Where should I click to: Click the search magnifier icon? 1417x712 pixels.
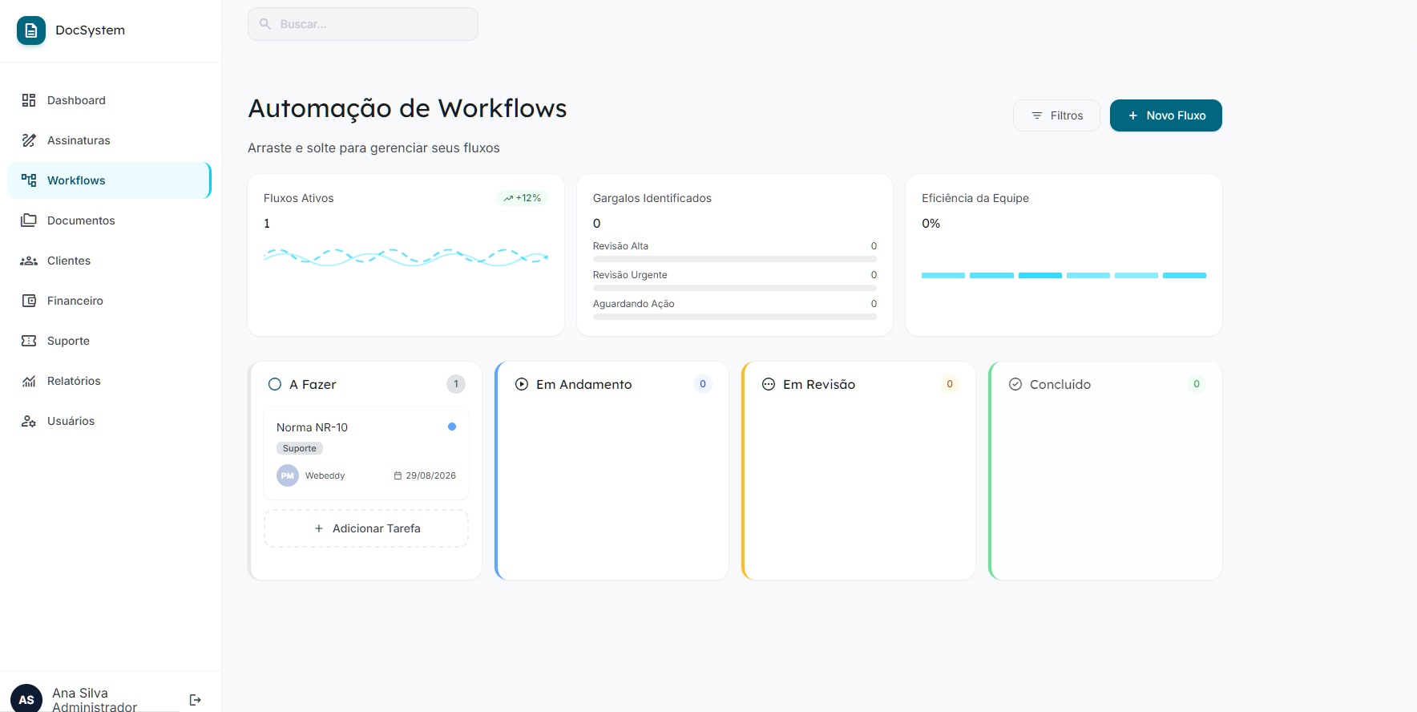point(265,24)
